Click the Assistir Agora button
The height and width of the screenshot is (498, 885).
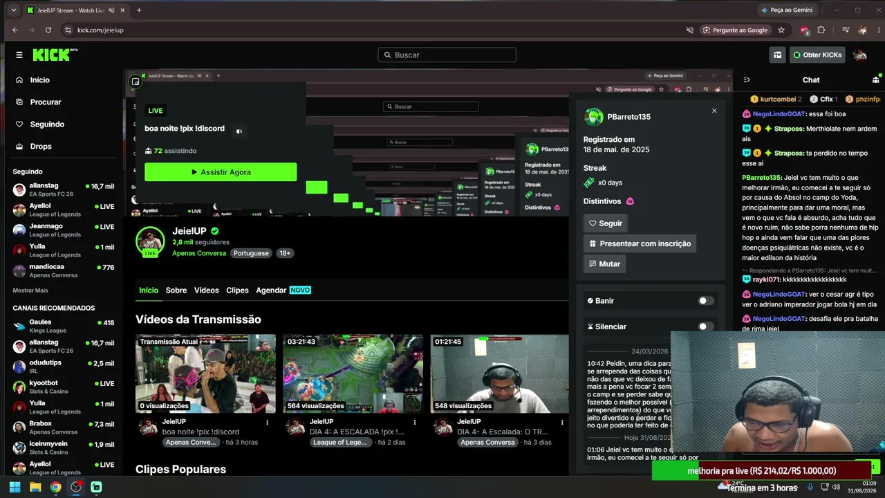pos(221,172)
